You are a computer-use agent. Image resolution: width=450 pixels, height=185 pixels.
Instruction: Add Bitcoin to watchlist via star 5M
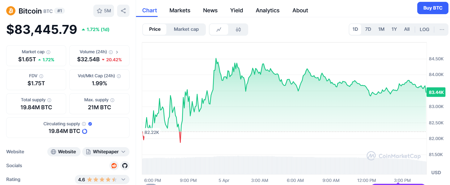point(104,11)
